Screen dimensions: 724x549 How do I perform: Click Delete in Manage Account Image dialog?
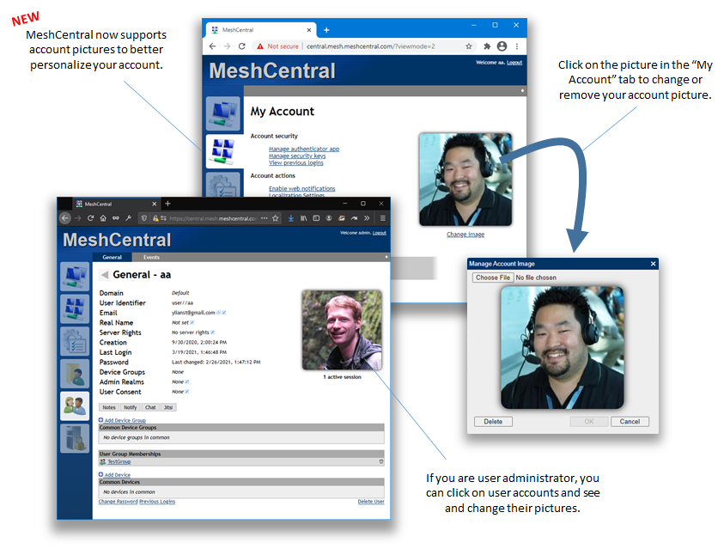493,422
